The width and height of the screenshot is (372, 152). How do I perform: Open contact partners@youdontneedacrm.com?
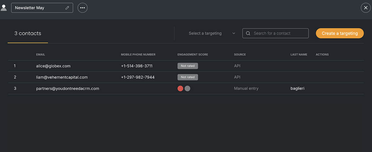point(68,88)
